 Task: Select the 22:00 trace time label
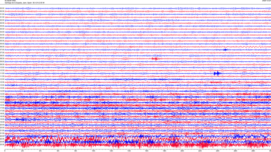coord(2,136)
